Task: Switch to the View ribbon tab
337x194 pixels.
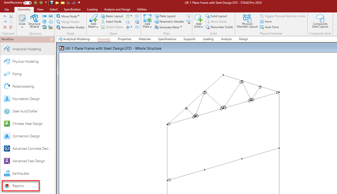Action: [x=40, y=9]
